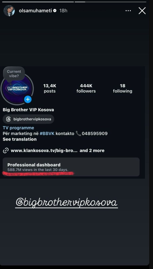
Task: Close the story with the X icon
Action: tap(142, 11)
